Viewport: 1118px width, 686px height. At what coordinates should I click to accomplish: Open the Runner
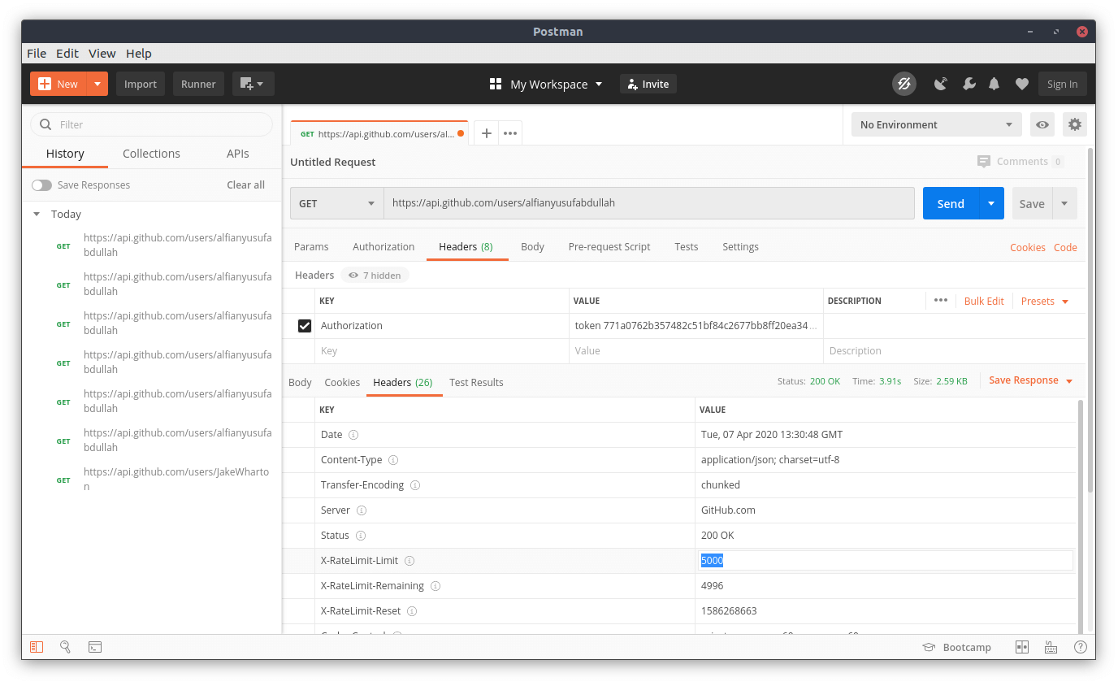[198, 84]
